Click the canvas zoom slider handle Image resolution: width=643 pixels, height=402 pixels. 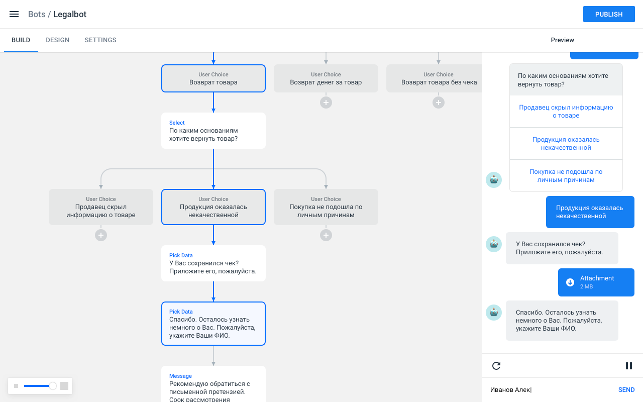(x=52, y=386)
